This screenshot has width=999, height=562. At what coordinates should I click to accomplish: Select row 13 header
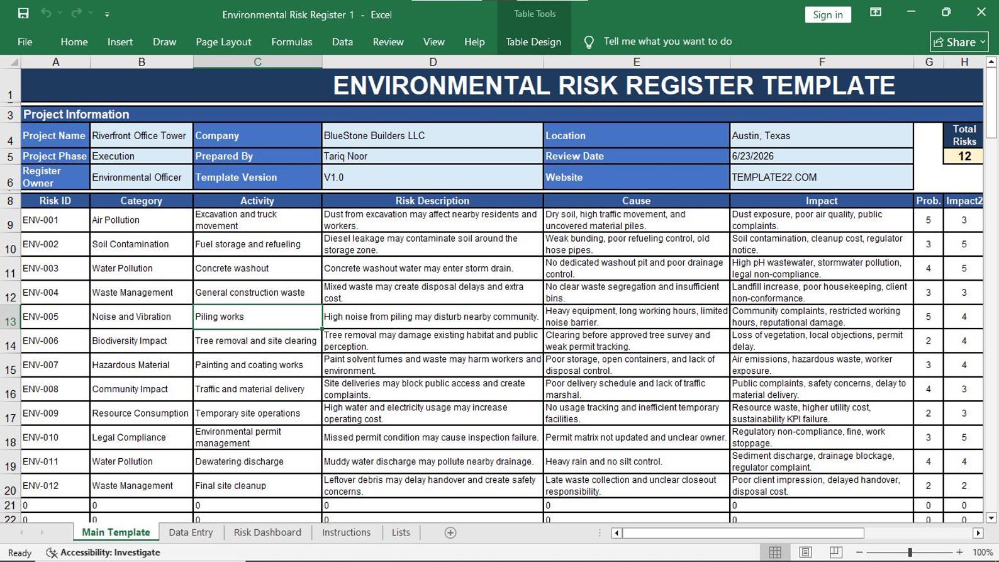(x=10, y=317)
